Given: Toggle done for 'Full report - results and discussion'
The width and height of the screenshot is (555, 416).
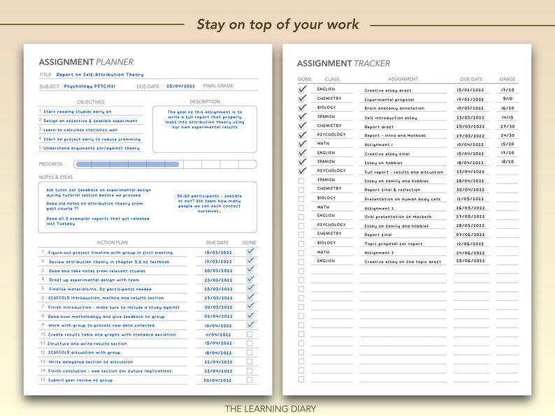Looking at the screenshot, I should (x=301, y=172).
